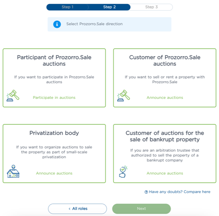Click the gavel icon in Customer card
This screenshot has width=219, height=216.
pyautogui.click(x=124, y=95)
